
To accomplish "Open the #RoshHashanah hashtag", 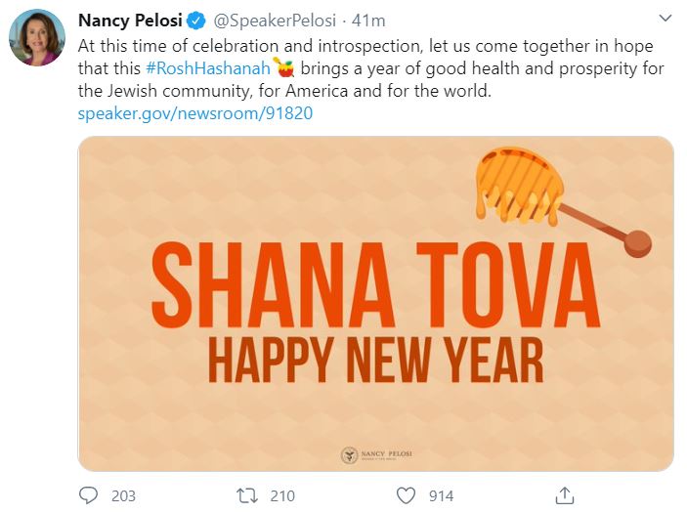I will (208, 68).
